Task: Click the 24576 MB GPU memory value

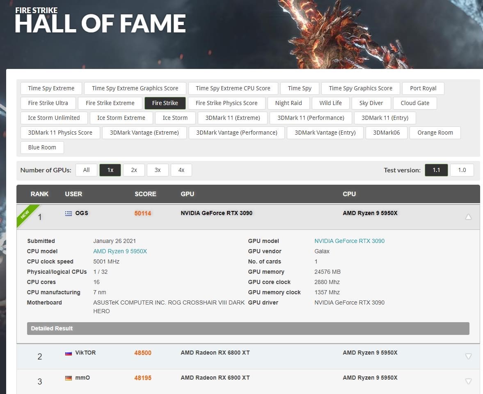Action: point(327,272)
